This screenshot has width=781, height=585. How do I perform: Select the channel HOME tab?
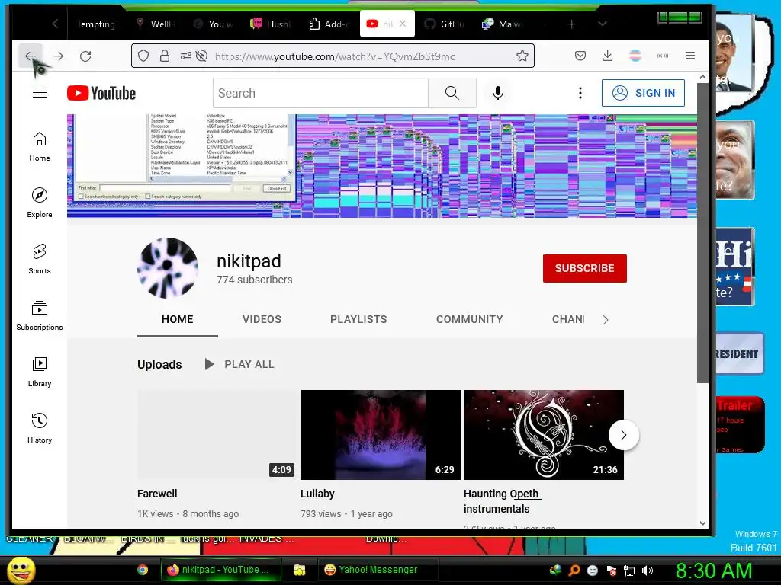pos(177,319)
